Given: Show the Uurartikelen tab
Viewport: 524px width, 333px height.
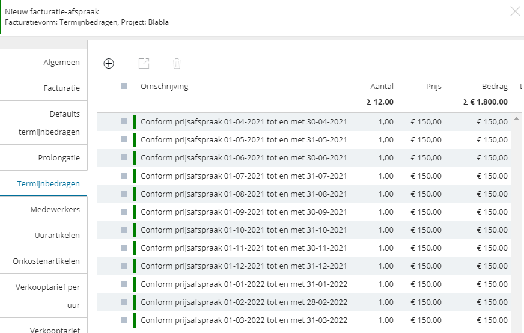Looking at the screenshot, I should click(x=43, y=235).
